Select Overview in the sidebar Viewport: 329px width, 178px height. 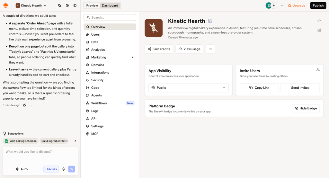(x=110, y=27)
